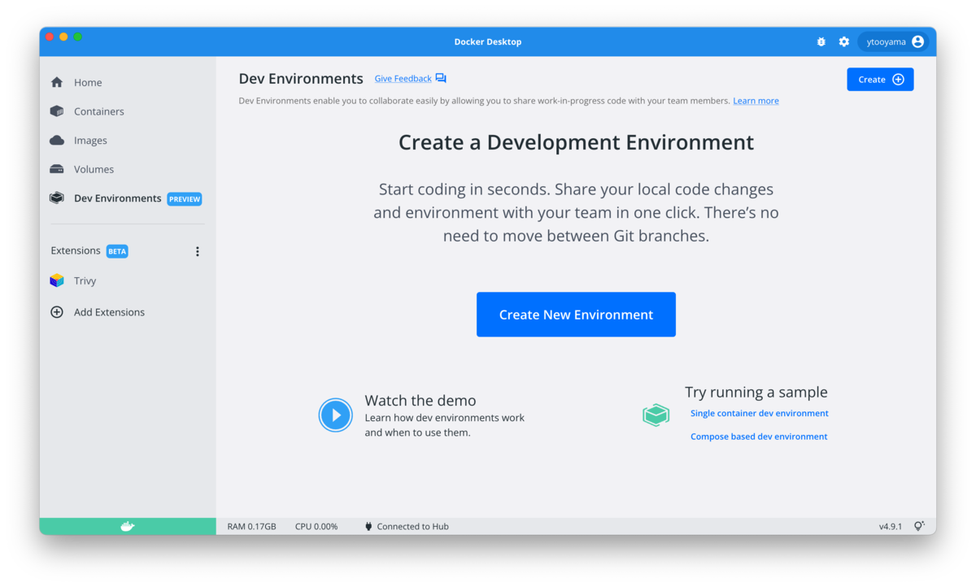Click the Dev Environments page title

(301, 79)
